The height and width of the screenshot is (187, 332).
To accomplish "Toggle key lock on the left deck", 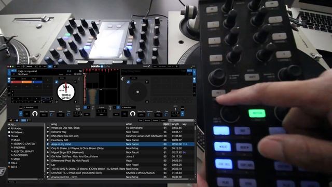I will (x=57, y=82).
